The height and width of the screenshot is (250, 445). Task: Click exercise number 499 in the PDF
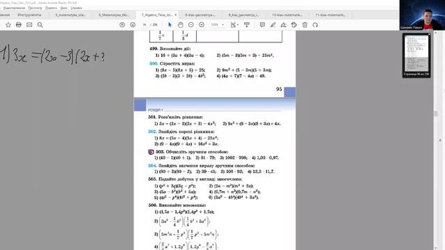[154, 49]
